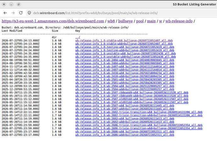Focus the deb.wirenboard.com address bar

point(95,13)
